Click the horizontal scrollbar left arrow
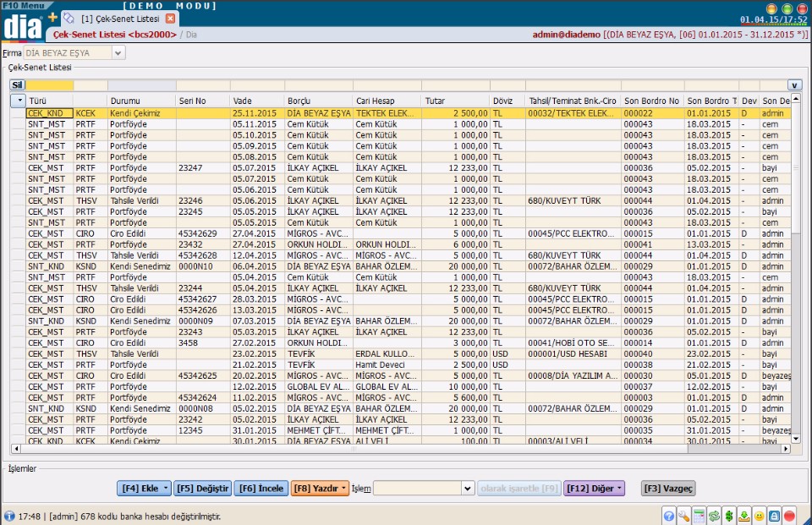 (x=16, y=449)
